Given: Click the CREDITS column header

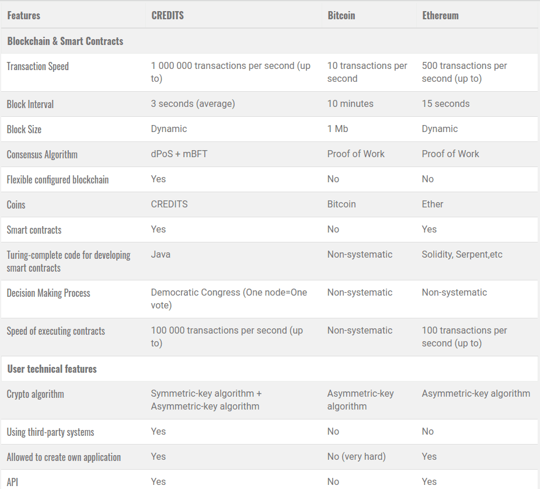Looking at the screenshot, I should pyautogui.click(x=168, y=16).
